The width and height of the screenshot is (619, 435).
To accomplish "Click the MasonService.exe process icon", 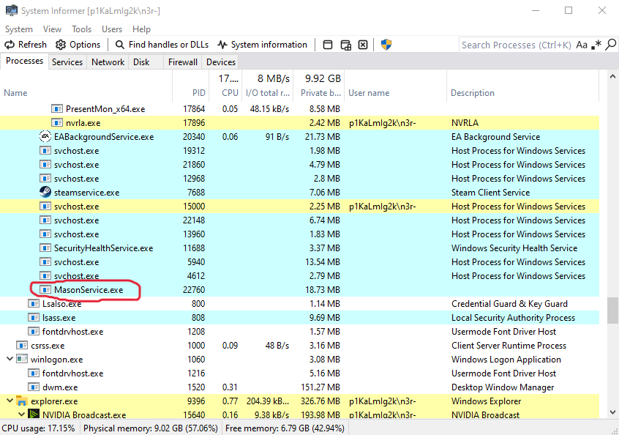I will 45,289.
